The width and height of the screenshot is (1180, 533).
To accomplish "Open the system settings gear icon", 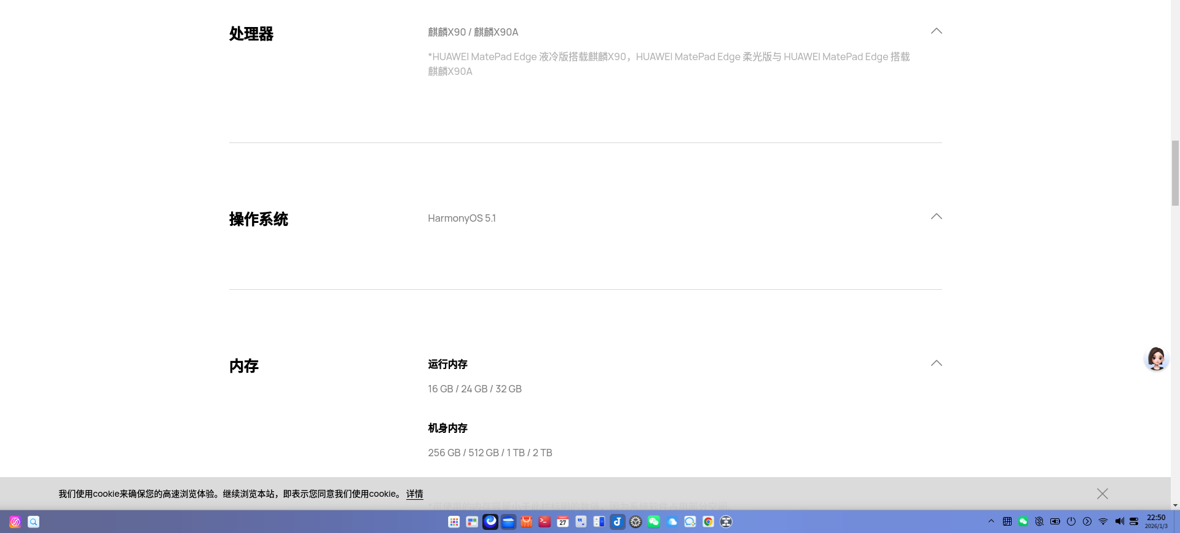I will [635, 522].
